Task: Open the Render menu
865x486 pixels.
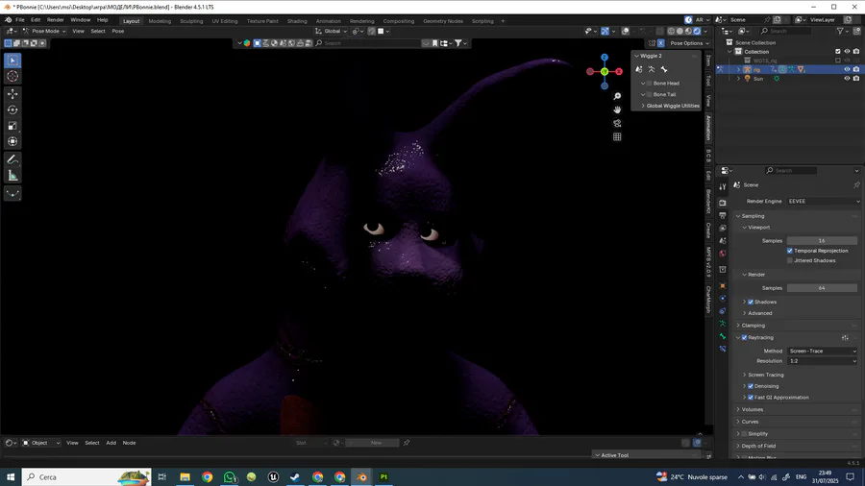Action: pos(55,20)
